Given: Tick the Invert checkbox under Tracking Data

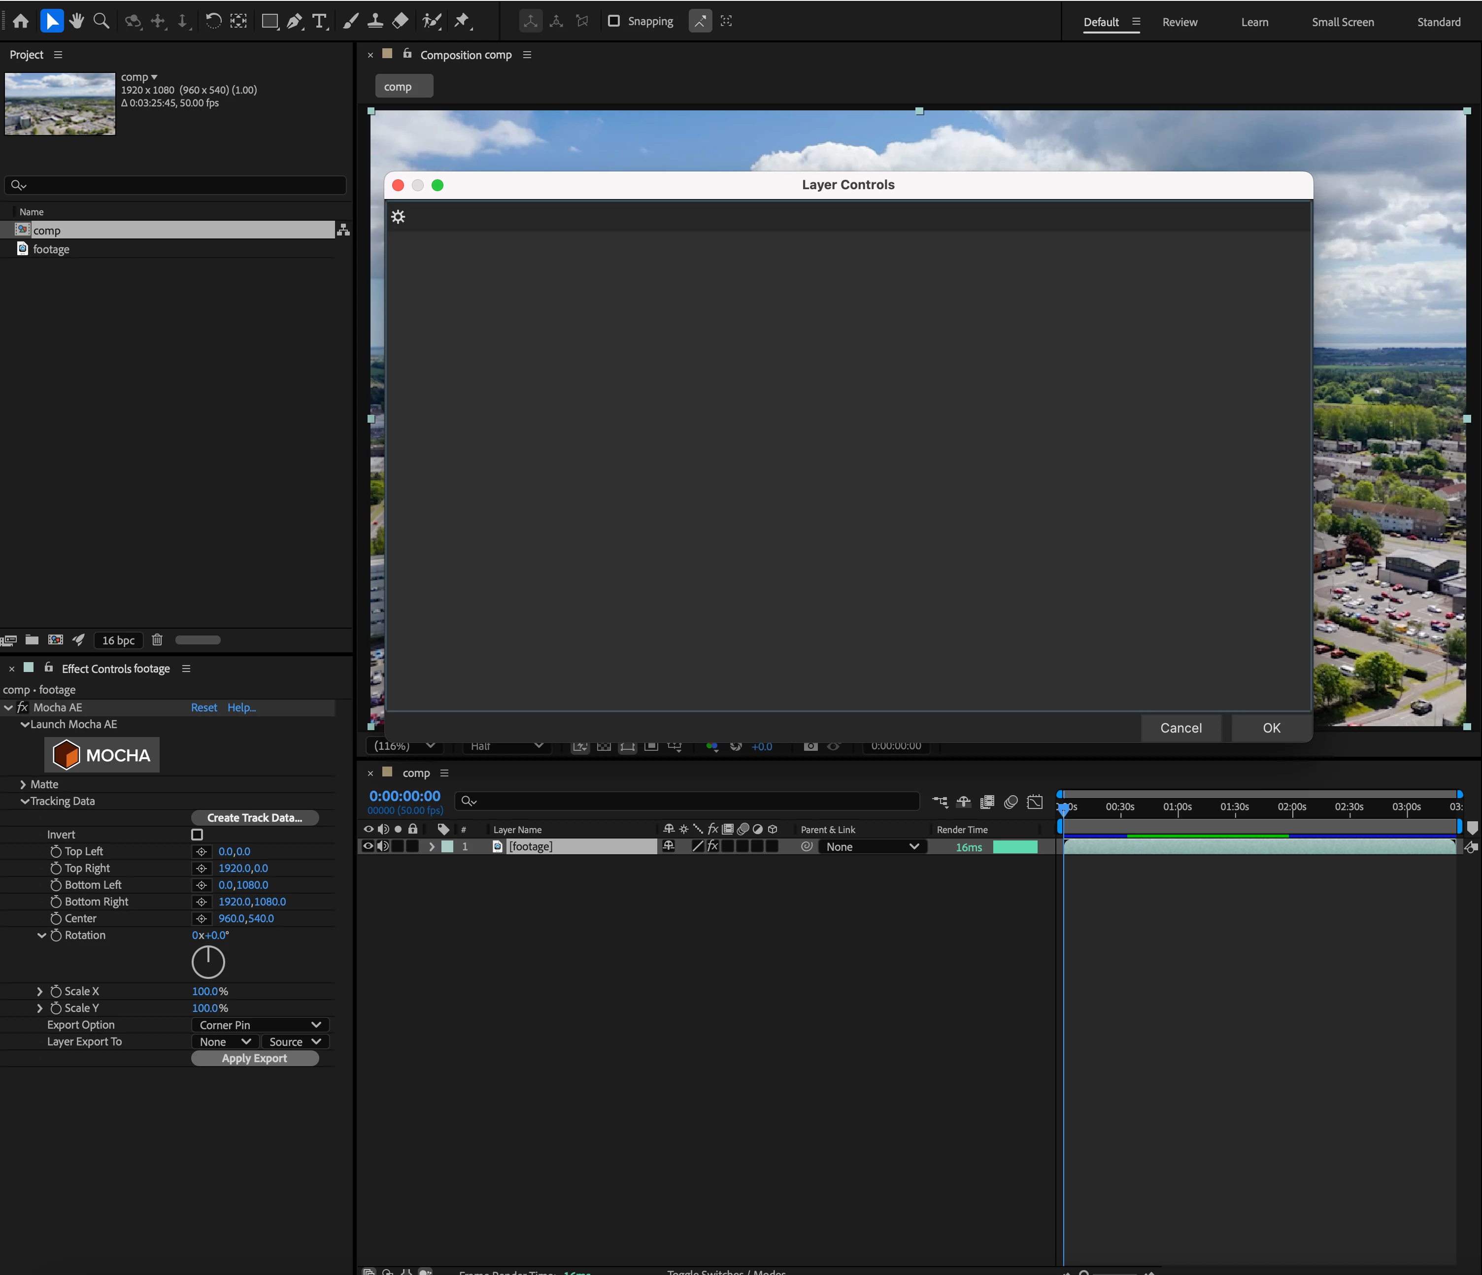Looking at the screenshot, I should coord(198,835).
